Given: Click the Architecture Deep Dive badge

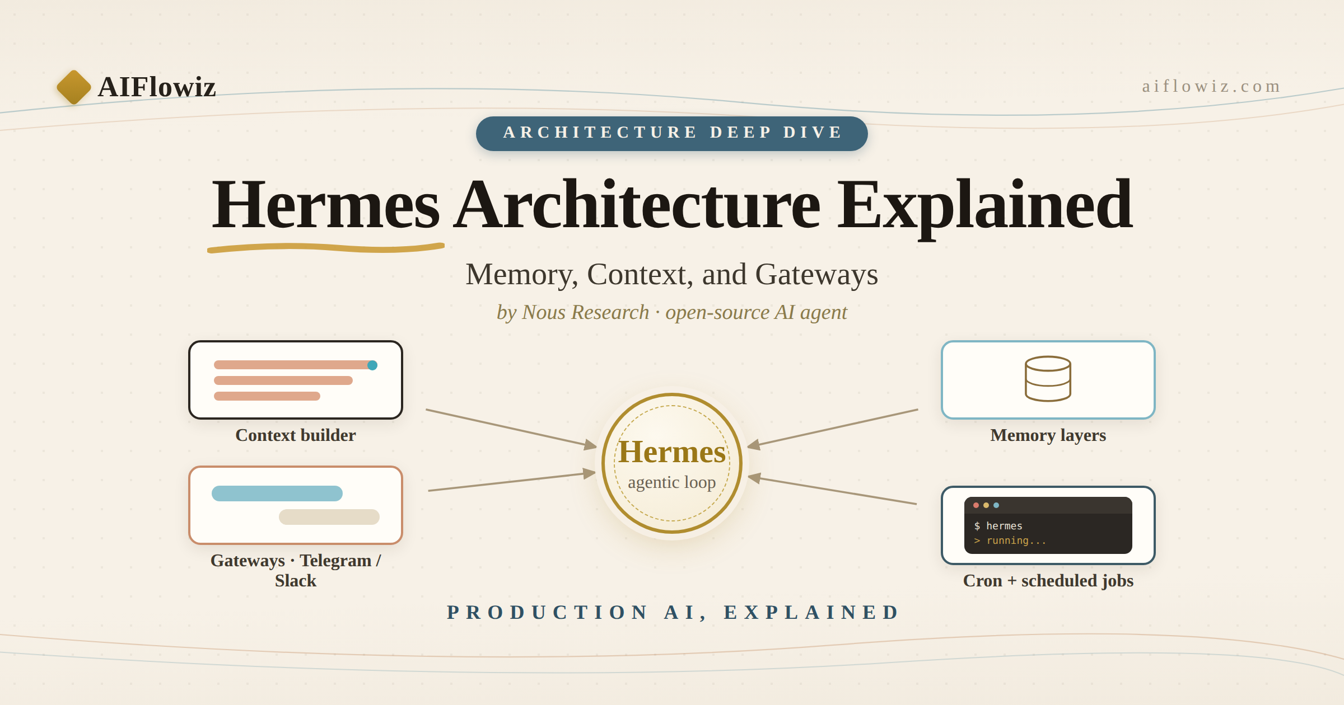Looking at the screenshot, I should 672,133.
